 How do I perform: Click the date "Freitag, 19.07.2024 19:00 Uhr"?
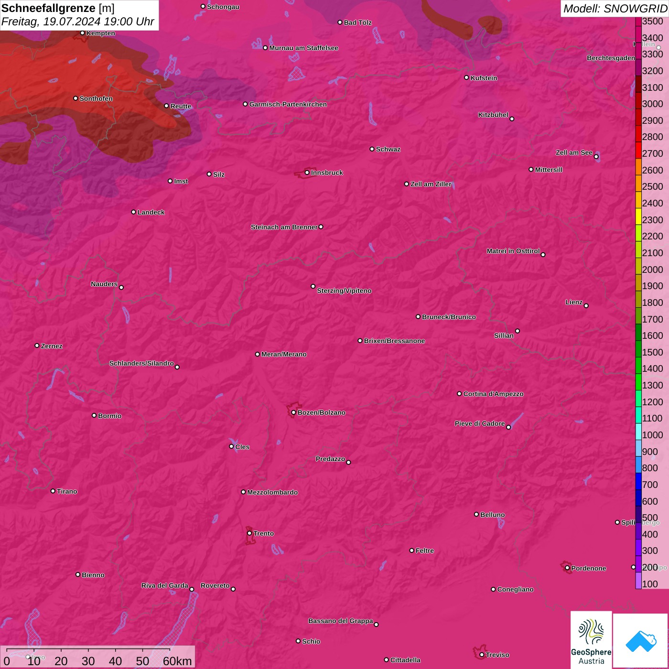click(x=78, y=22)
